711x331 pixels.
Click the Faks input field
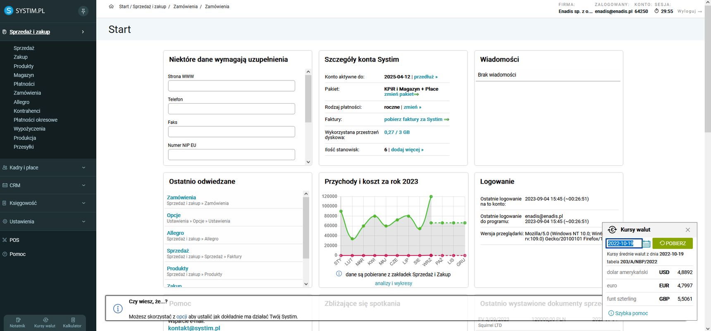pos(231,132)
